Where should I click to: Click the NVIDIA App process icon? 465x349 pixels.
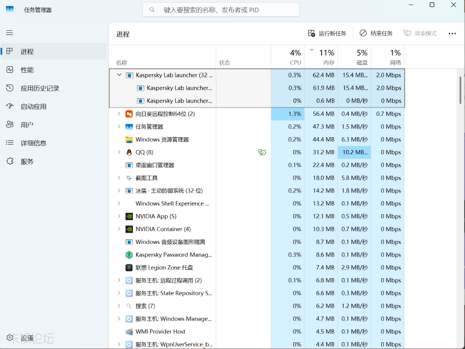(129, 216)
